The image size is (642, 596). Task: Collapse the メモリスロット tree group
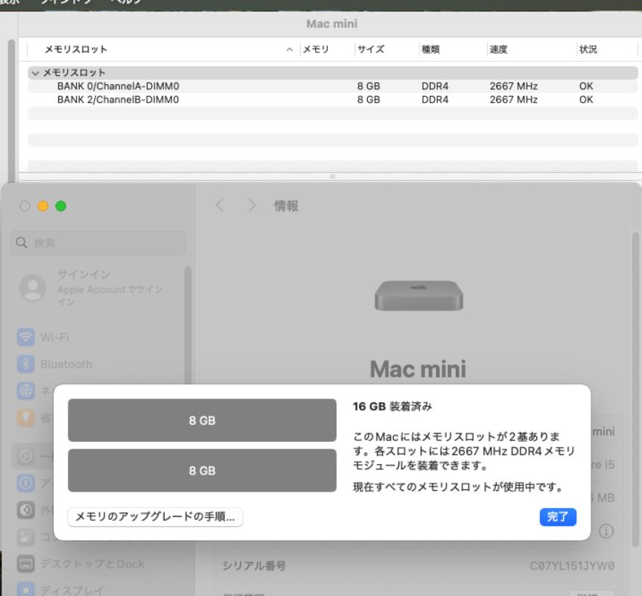(x=35, y=73)
